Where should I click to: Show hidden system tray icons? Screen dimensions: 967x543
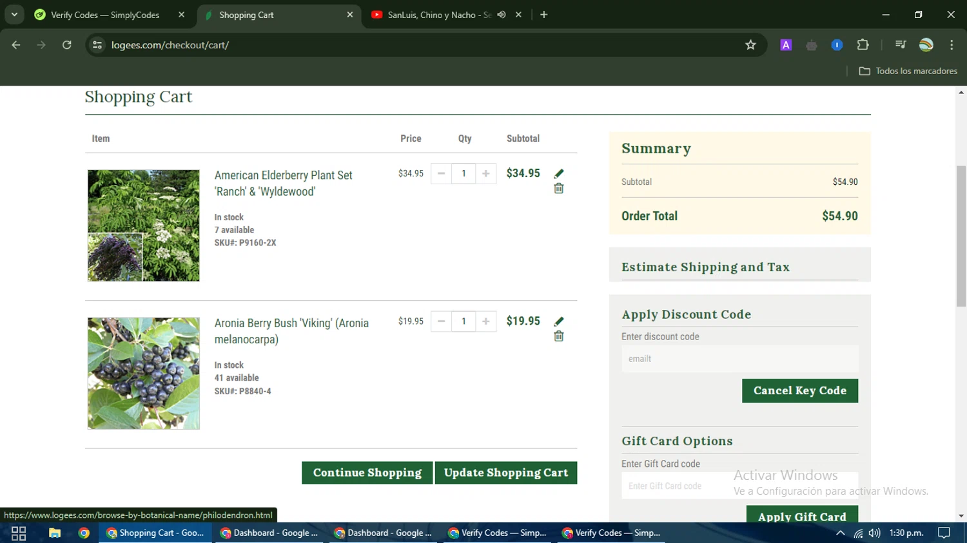840,533
